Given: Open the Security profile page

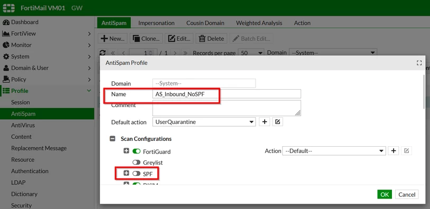Looking at the screenshot, I should point(21,205).
